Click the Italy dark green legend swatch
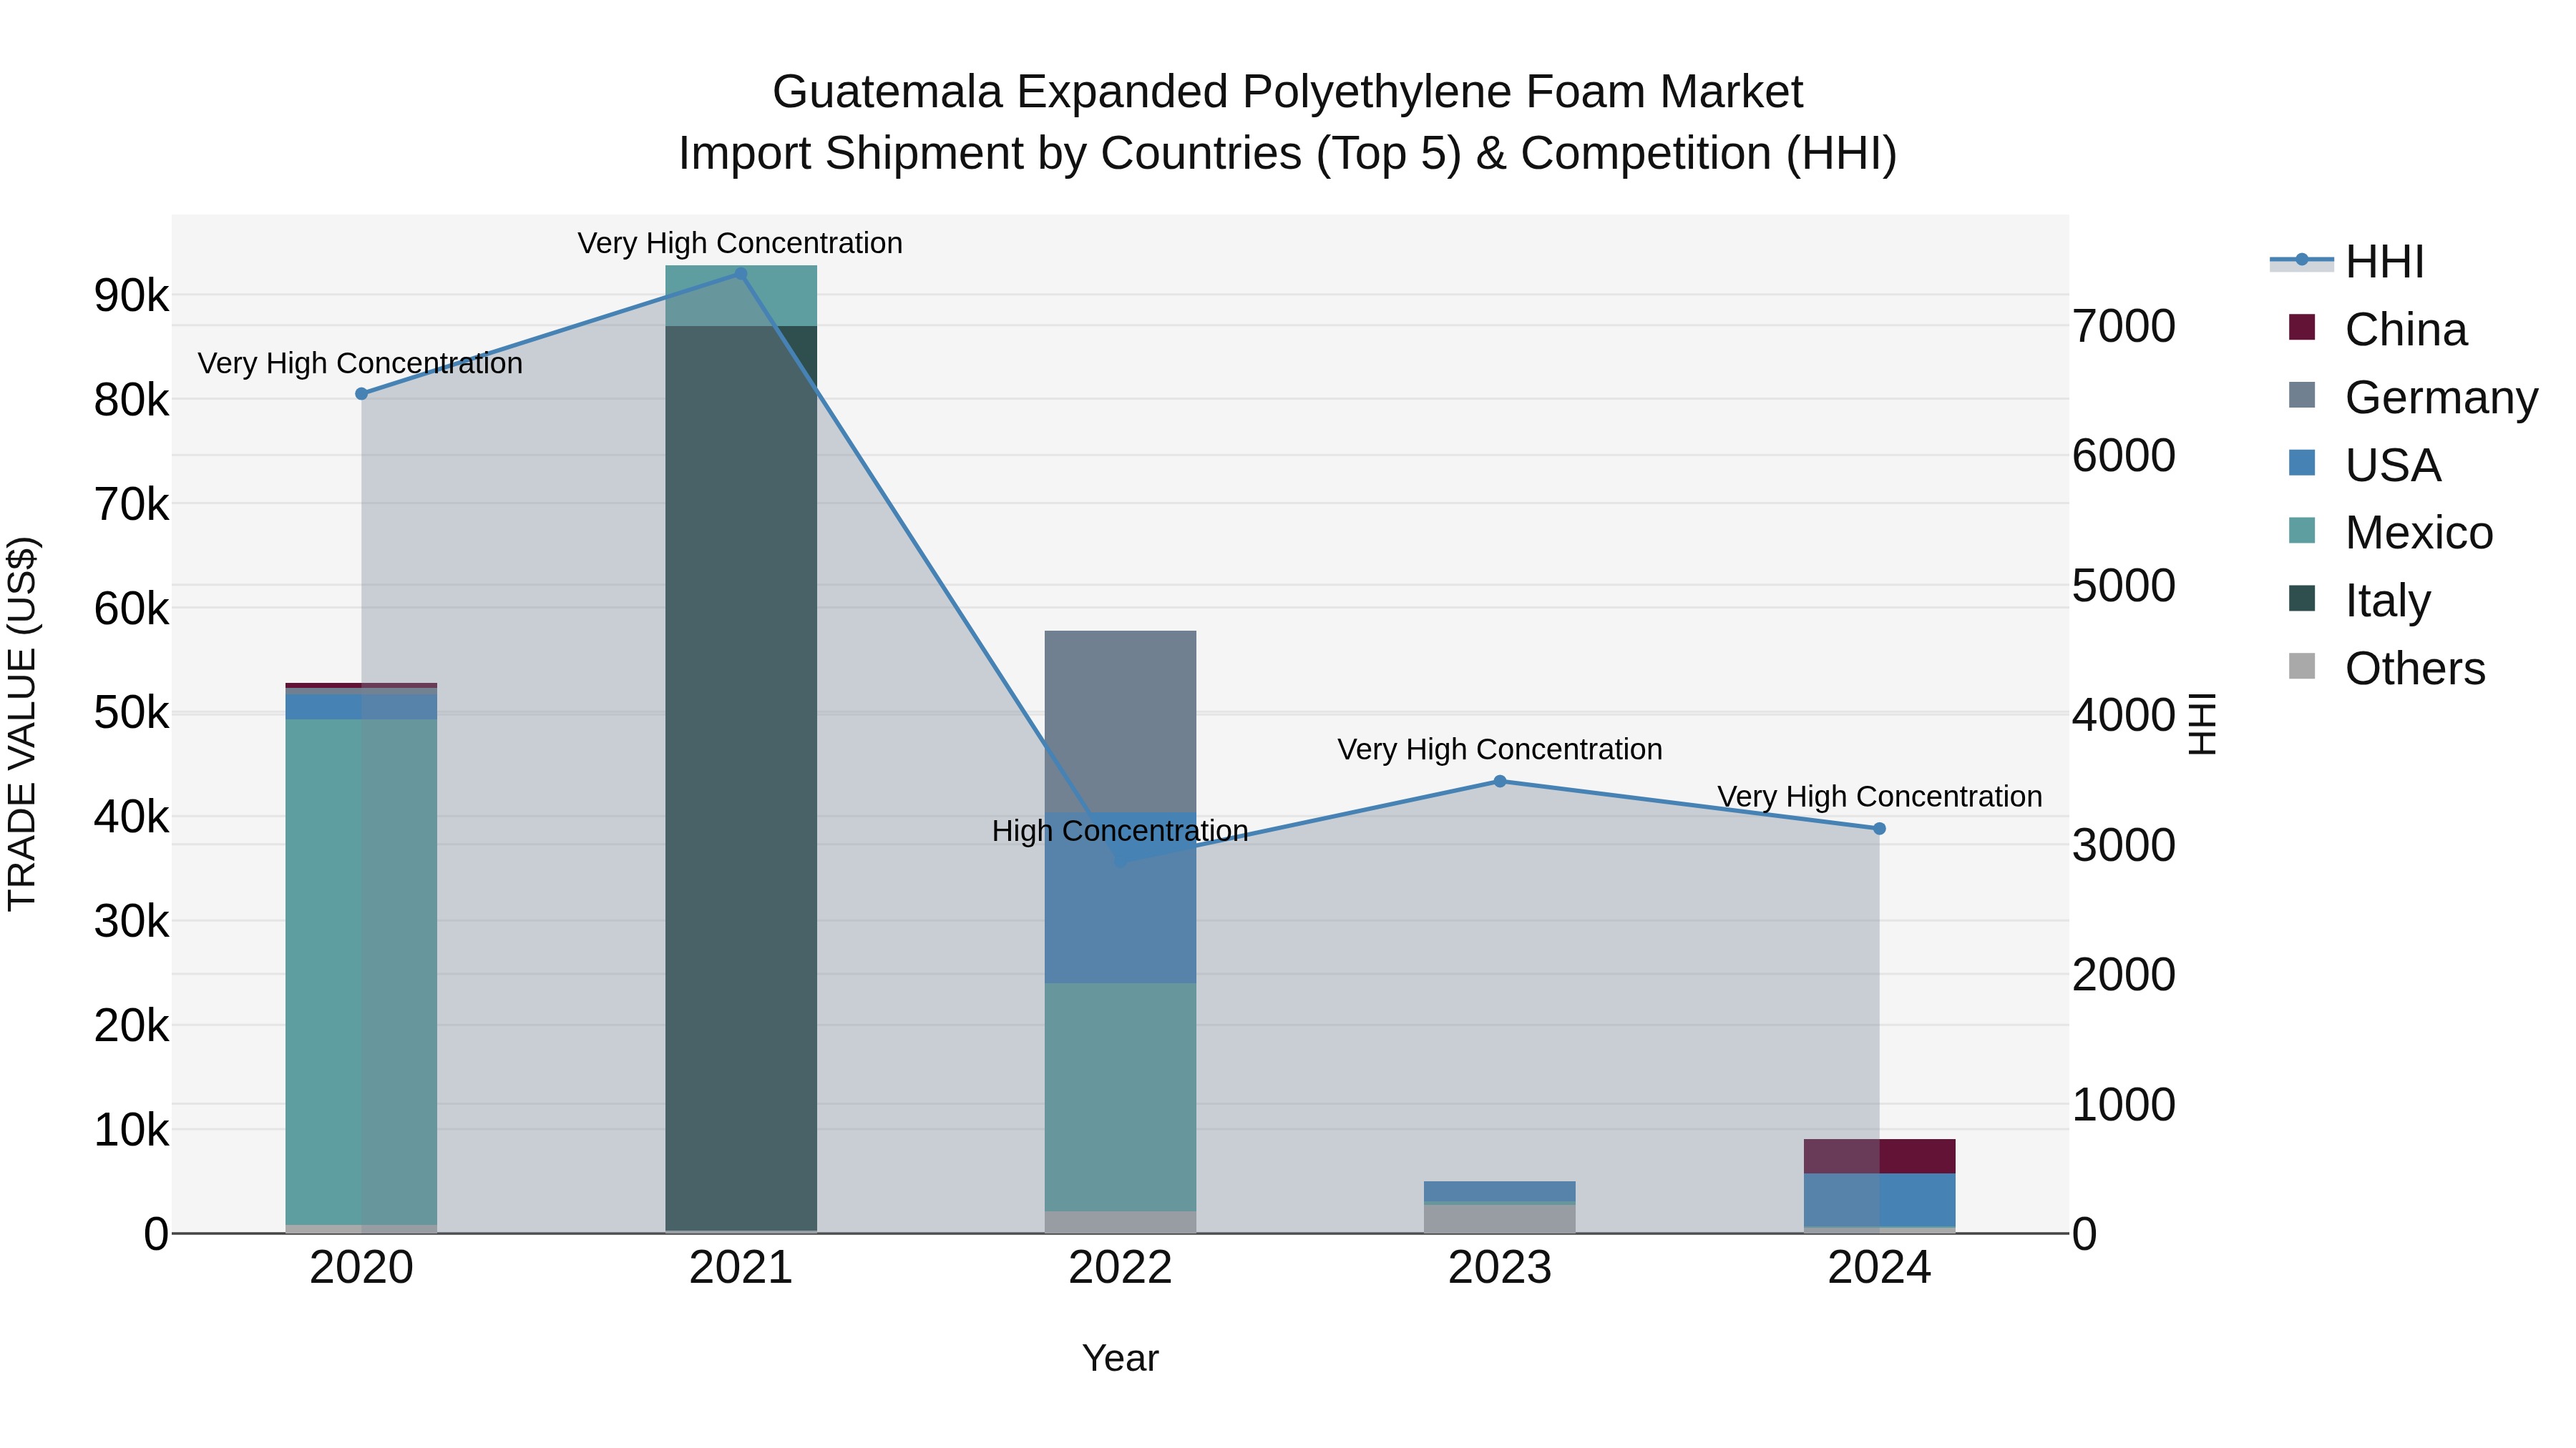The height and width of the screenshot is (1448, 2576). (x=2302, y=598)
